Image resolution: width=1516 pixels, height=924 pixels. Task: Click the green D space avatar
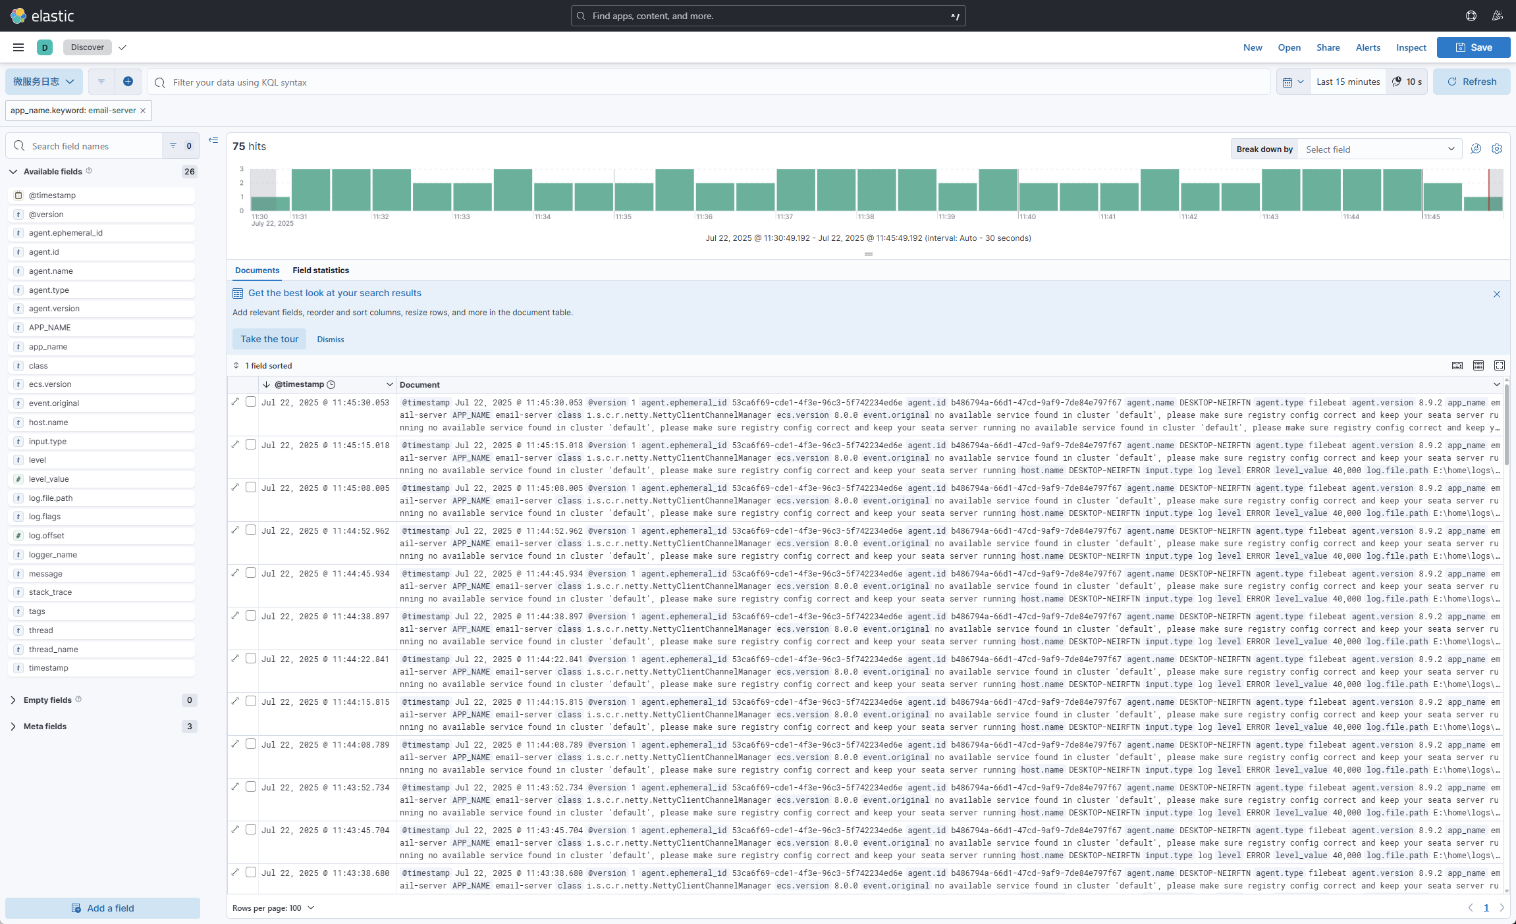click(x=45, y=47)
